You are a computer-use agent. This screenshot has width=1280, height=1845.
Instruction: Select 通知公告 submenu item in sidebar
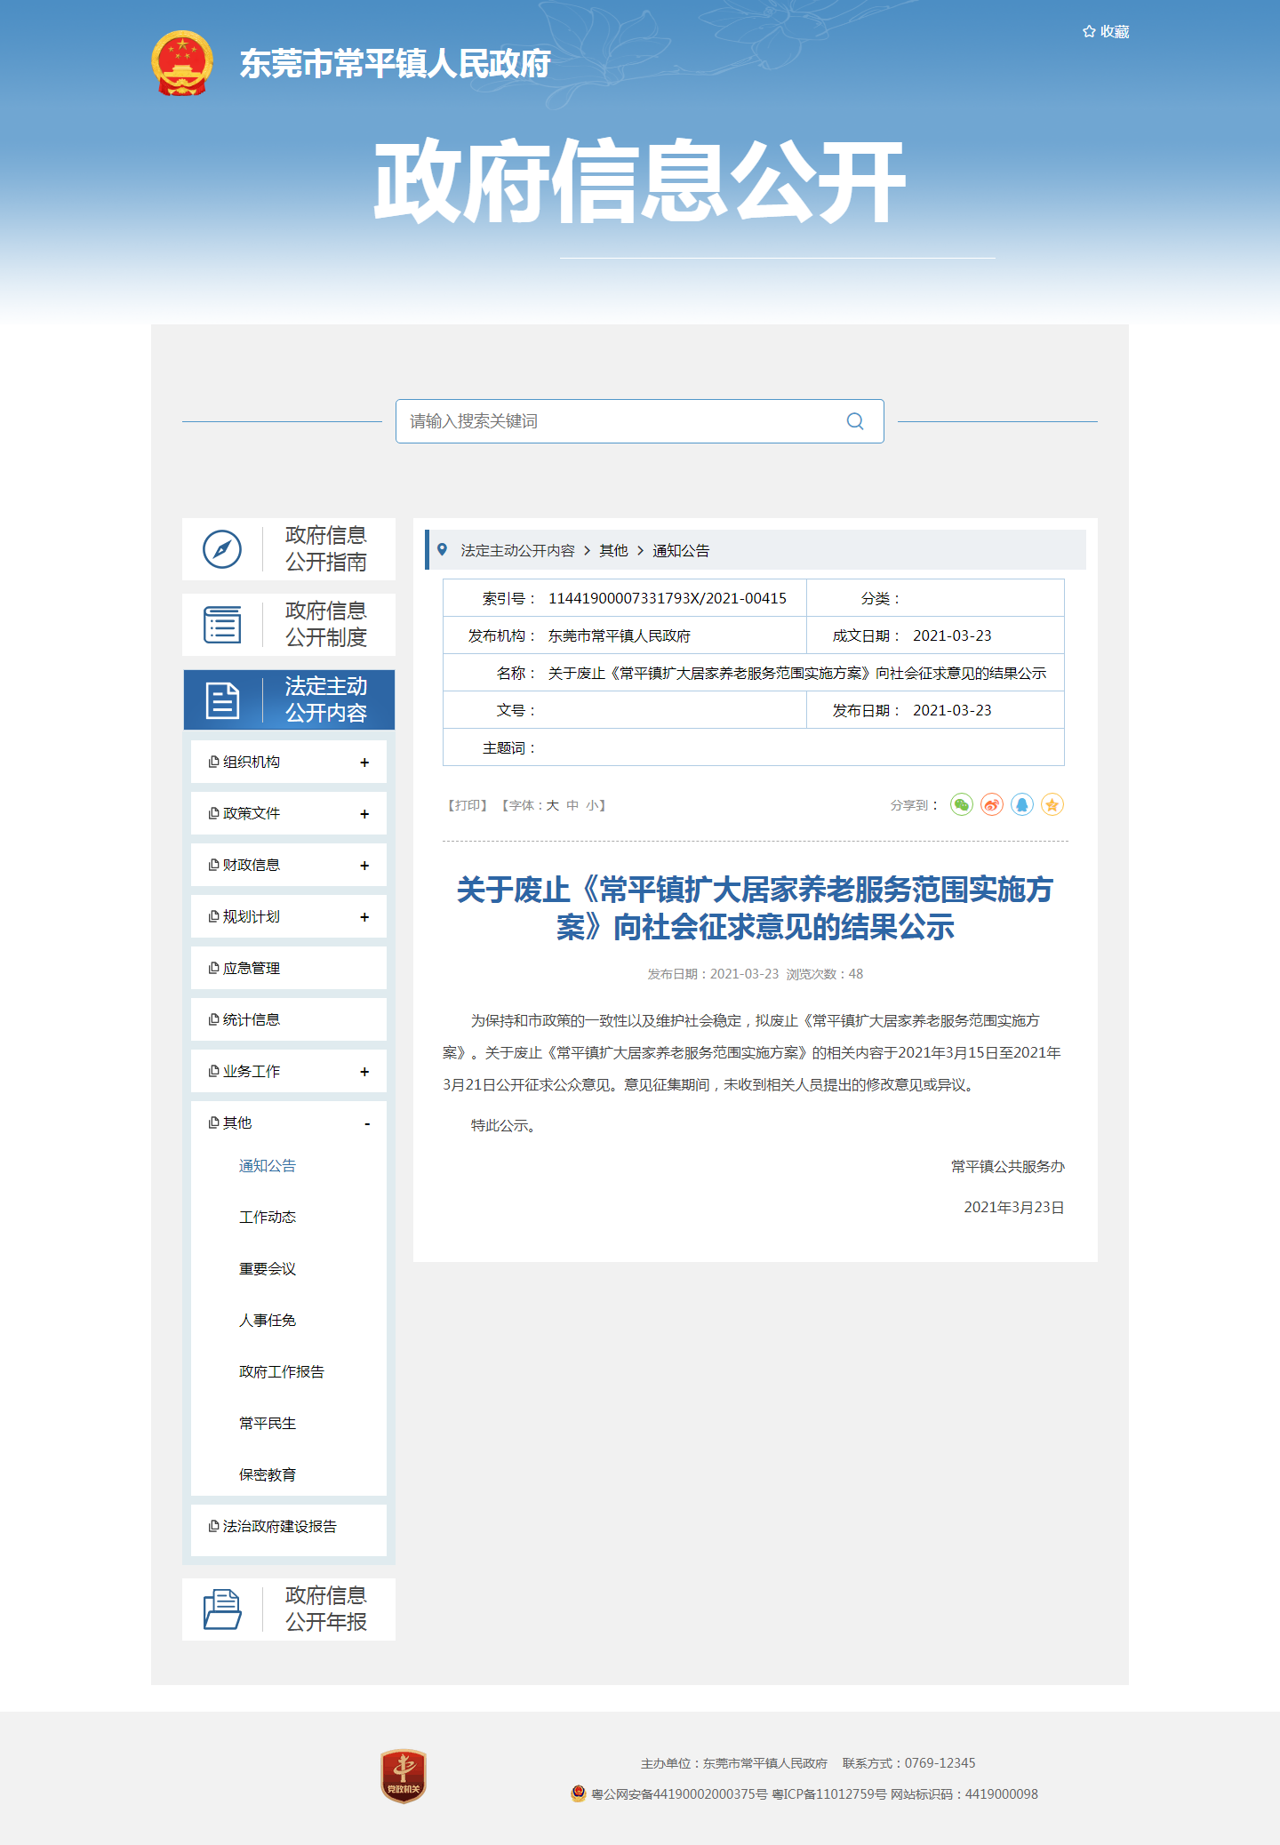click(268, 1166)
